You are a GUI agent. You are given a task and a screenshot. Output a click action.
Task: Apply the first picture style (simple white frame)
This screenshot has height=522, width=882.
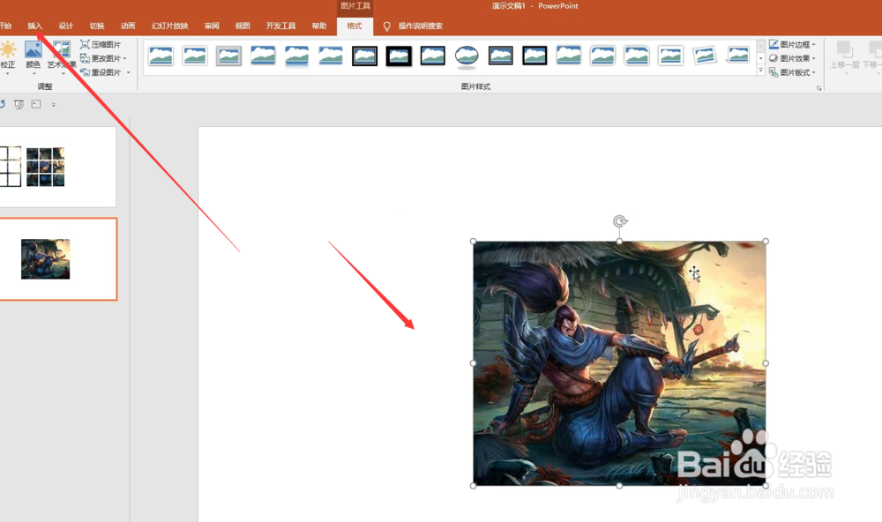click(x=161, y=56)
